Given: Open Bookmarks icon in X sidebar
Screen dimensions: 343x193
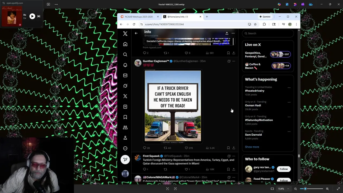Looking at the screenshot, I should [x=125, y=117].
